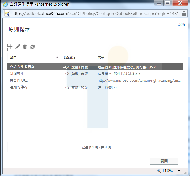Image resolution: width=190 pixels, height=176 pixels.
Task: Click the 文字 column header
Action: tap(139, 57)
